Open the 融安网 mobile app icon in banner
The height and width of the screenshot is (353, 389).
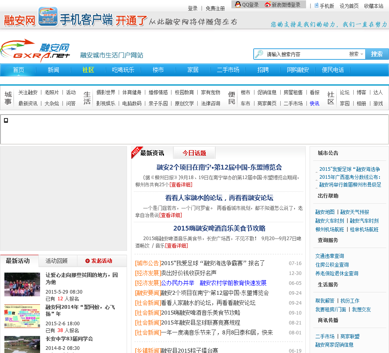point(48,16)
